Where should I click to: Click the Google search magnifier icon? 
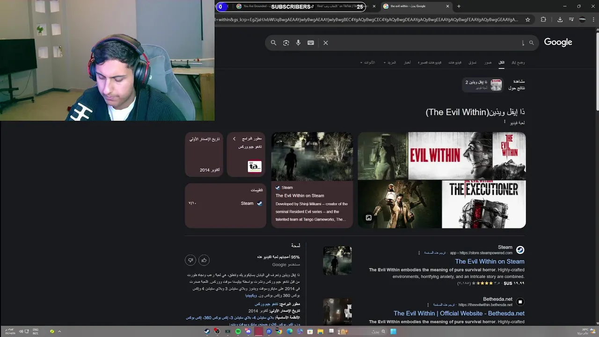point(274,43)
